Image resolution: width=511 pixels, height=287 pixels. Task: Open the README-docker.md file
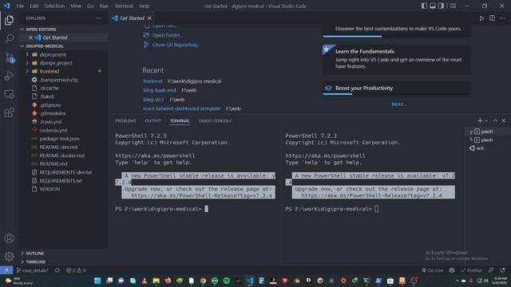[x=62, y=155]
